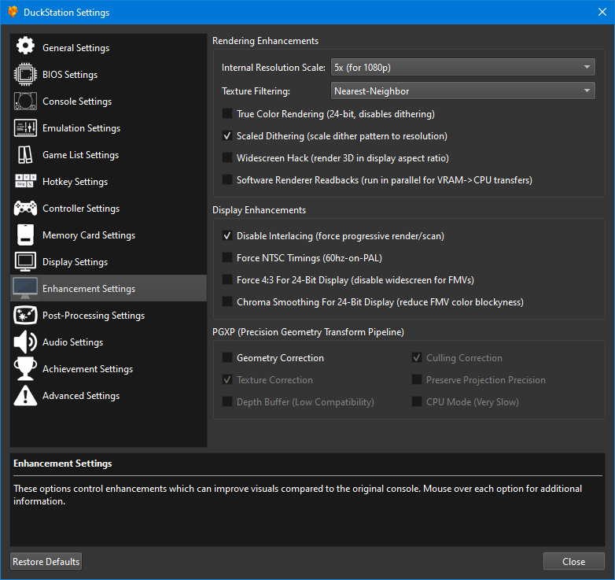Click the Achievement Settings trophy icon
Image resolution: width=615 pixels, height=580 pixels.
coord(25,368)
